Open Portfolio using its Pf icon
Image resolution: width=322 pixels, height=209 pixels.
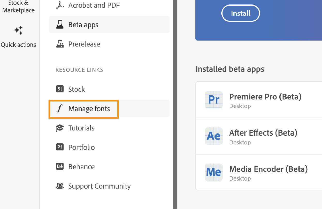(60, 147)
